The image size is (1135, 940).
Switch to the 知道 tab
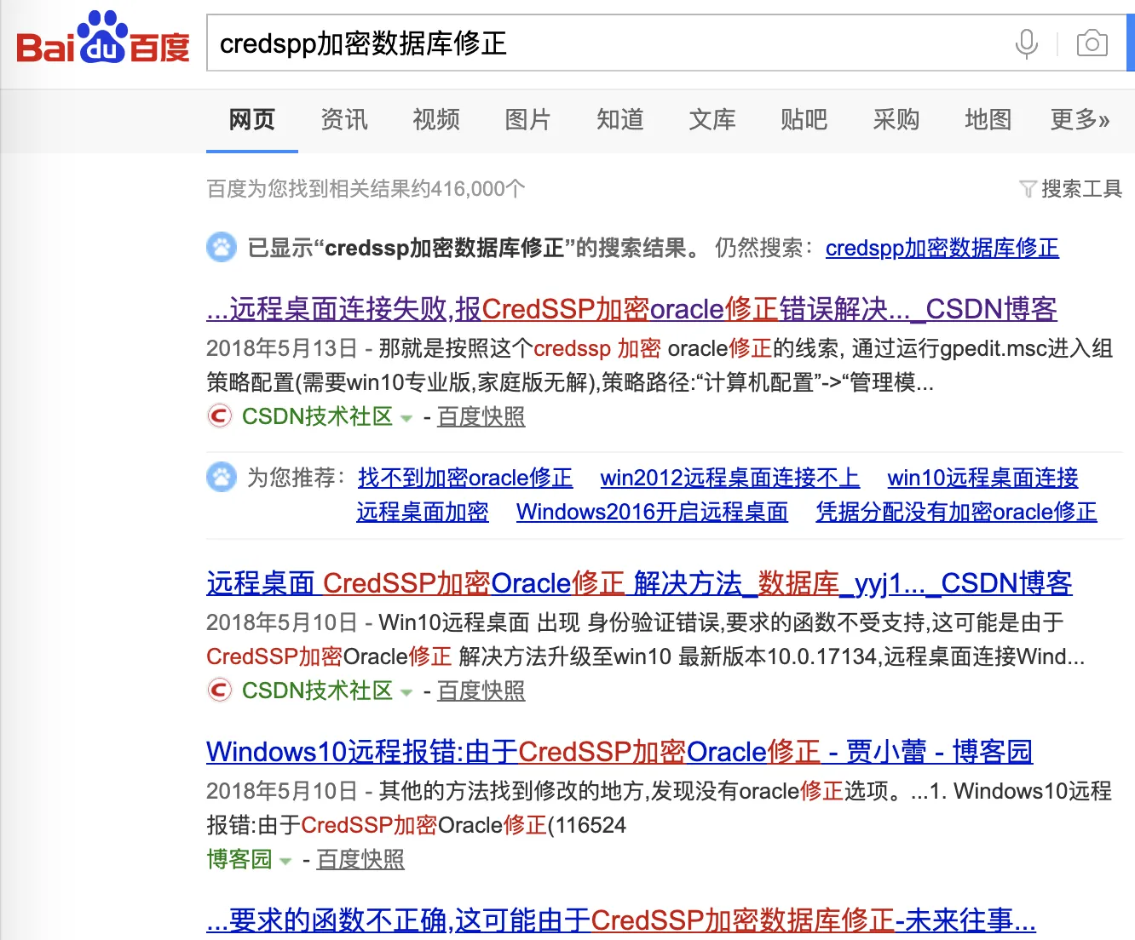coord(620,119)
